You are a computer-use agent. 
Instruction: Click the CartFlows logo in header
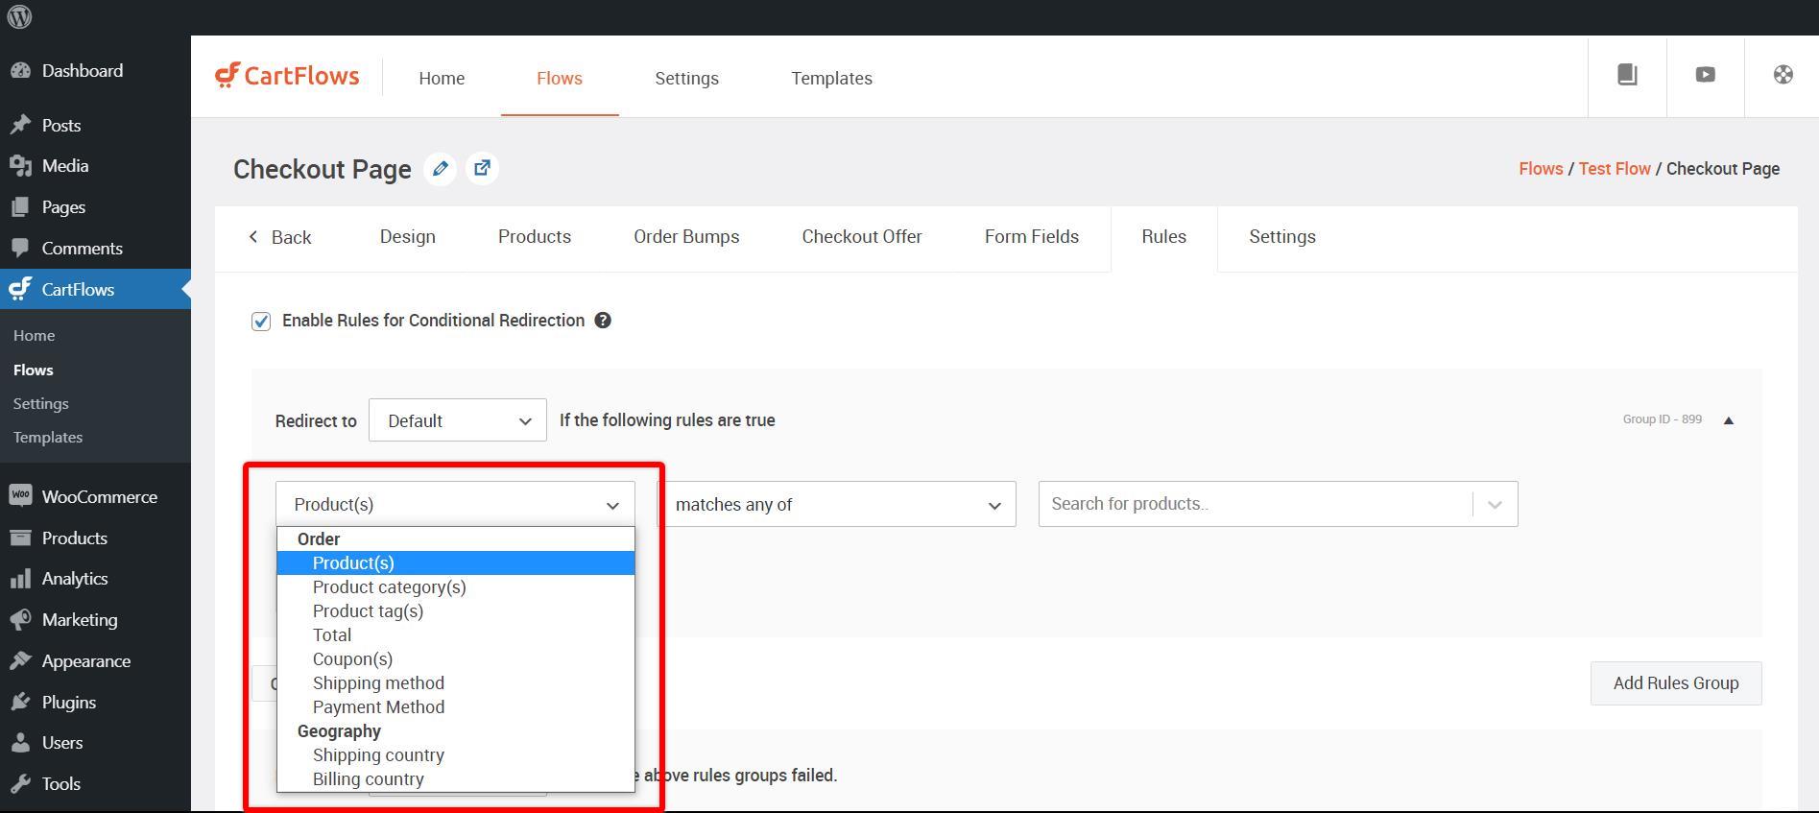pos(287,76)
